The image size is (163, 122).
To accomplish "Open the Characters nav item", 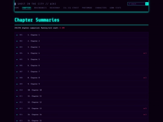I will click(101, 8).
